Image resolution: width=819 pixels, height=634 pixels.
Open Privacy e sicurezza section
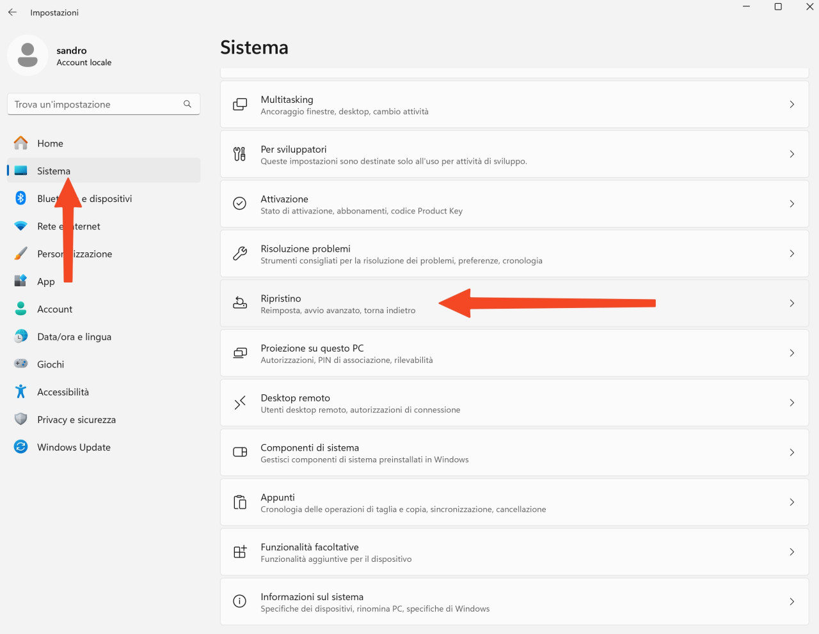(x=104, y=419)
